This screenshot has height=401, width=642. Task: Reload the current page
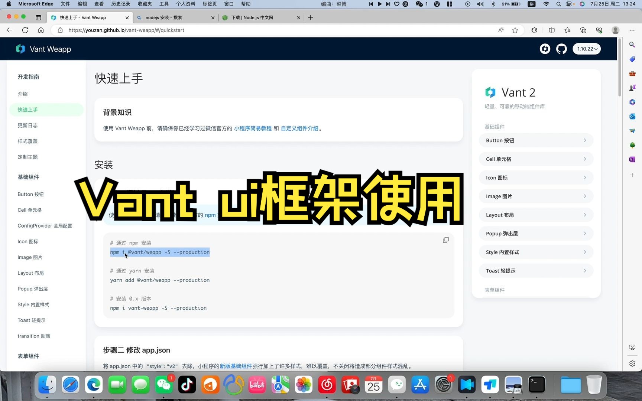pos(25,30)
